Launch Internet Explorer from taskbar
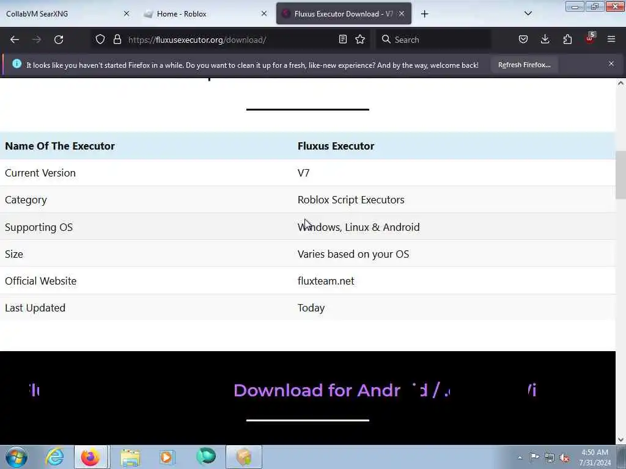The height and width of the screenshot is (469, 626). click(54, 457)
